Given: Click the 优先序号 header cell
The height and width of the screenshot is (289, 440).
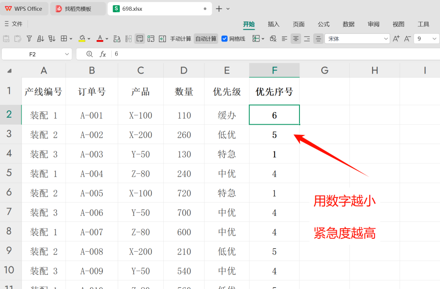Looking at the screenshot, I should click(x=275, y=92).
